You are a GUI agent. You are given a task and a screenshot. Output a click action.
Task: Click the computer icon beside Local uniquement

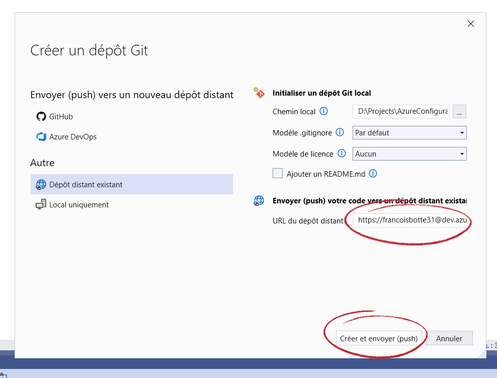point(41,204)
